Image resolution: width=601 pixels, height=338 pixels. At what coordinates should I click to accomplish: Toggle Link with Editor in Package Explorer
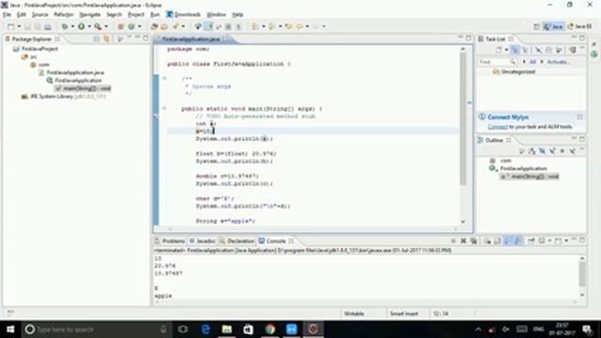[x=106, y=38]
